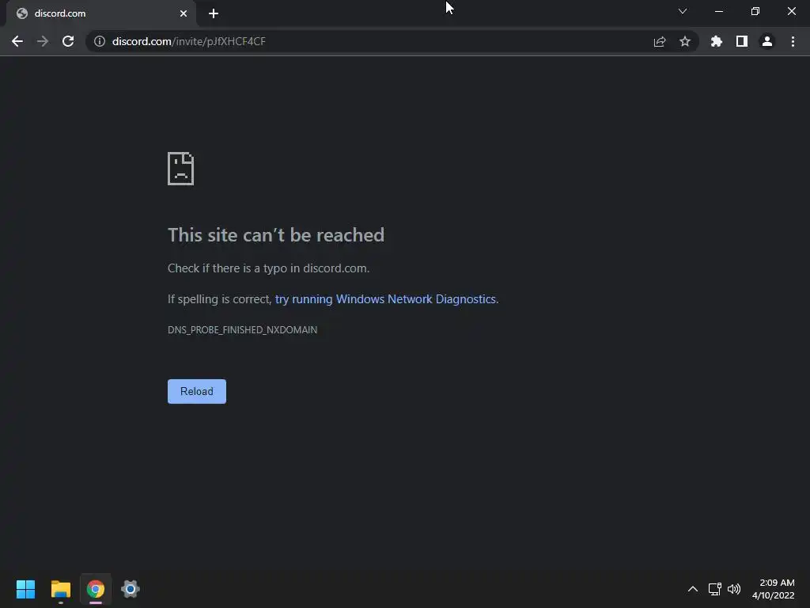Viewport: 810px width, 608px height.
Task: Reload the page using toolbar refresh icon
Action: point(68,41)
